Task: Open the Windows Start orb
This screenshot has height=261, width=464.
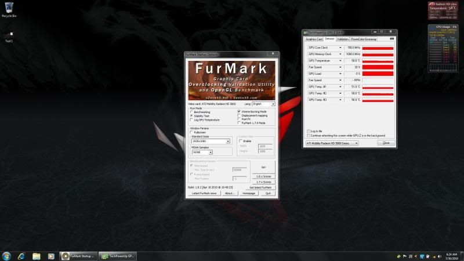Action: [6, 256]
